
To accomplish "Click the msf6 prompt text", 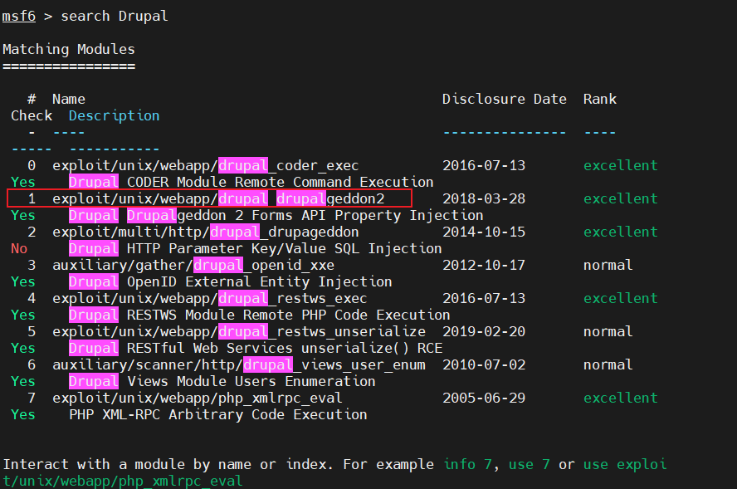I will point(18,16).
